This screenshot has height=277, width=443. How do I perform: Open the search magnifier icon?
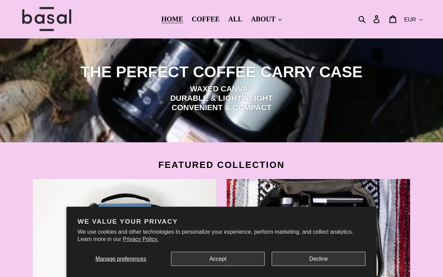pos(362,19)
